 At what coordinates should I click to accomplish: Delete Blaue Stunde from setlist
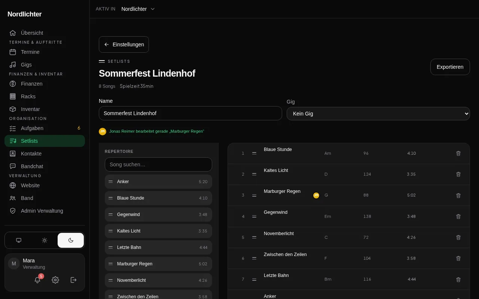point(458,153)
